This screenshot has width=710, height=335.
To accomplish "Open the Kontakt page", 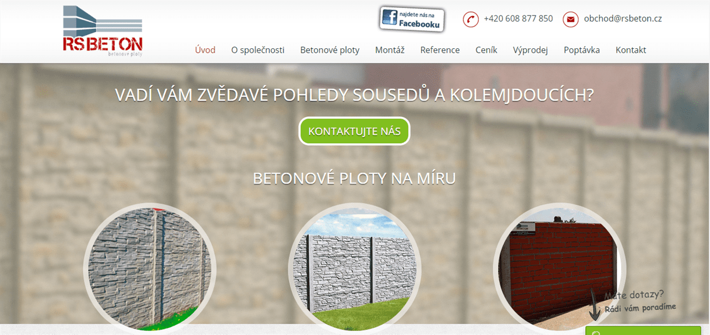I will pos(631,50).
